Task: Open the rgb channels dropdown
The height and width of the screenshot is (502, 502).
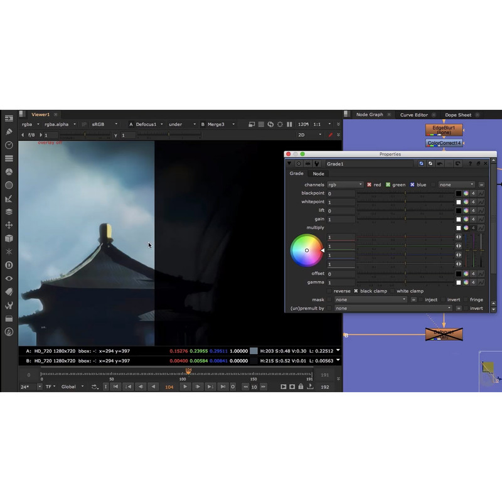Action: pyautogui.click(x=344, y=184)
